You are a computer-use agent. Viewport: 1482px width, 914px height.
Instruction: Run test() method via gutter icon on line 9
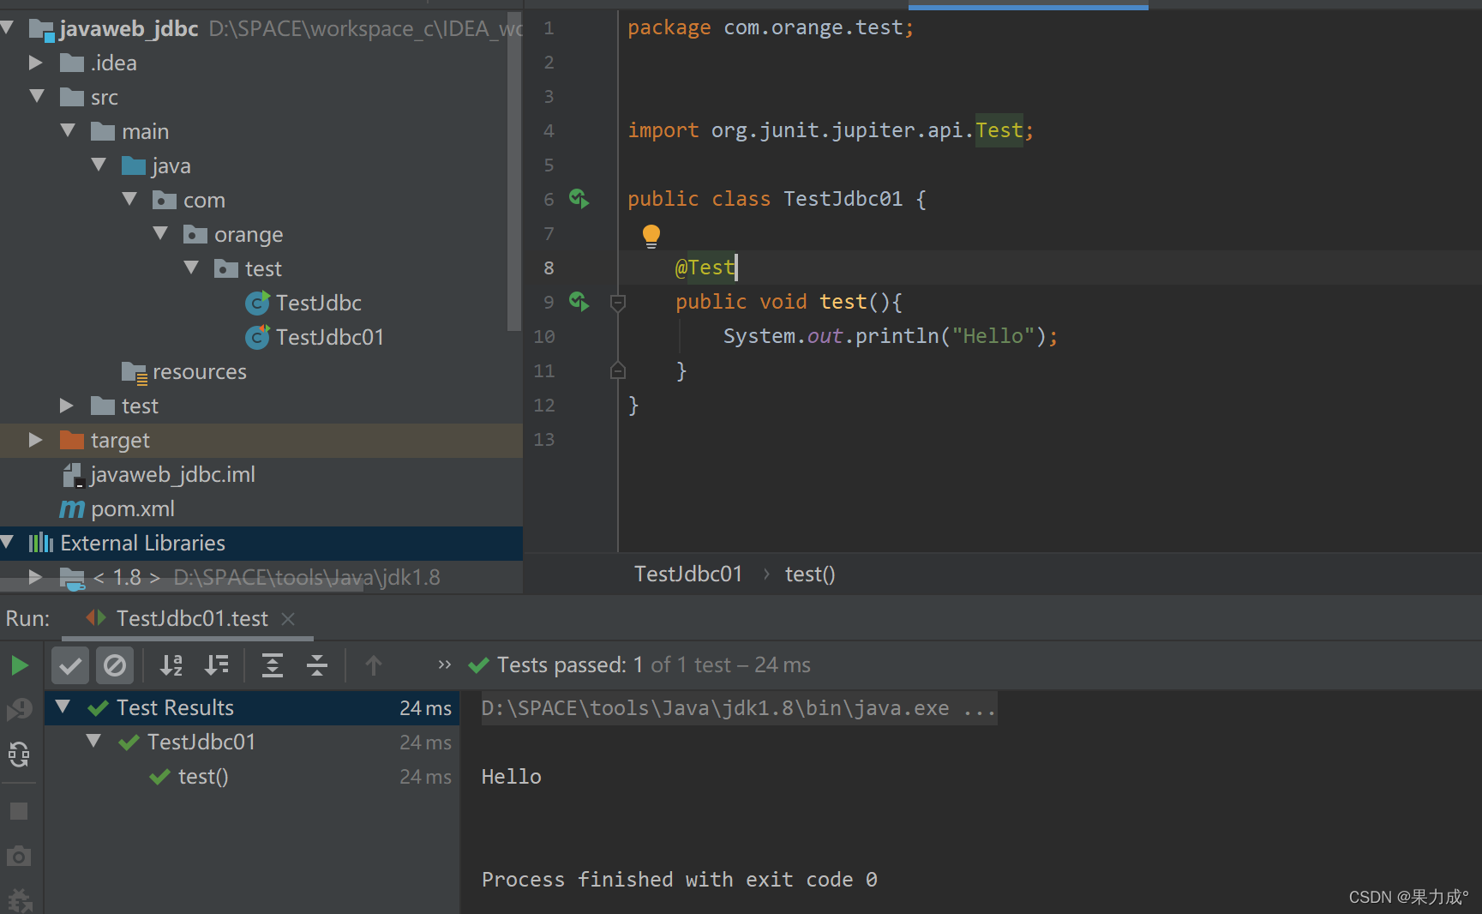click(579, 302)
